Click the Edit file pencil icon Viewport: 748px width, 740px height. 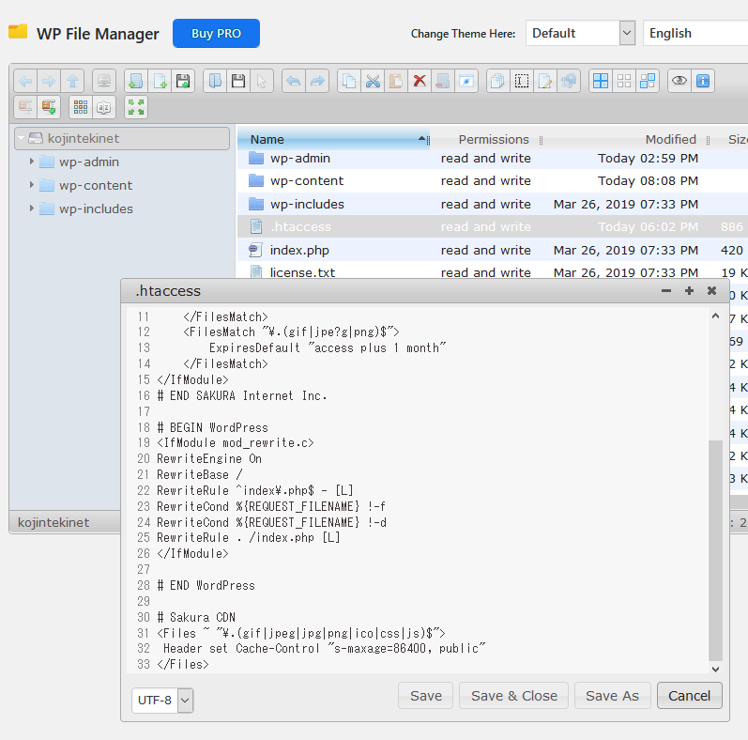point(545,81)
